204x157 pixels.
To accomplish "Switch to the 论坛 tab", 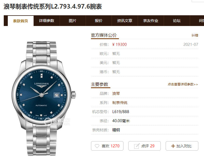I will pos(177,21).
